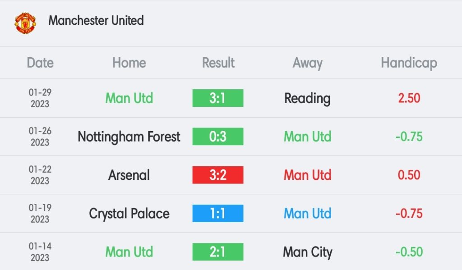Click the 2.50 handicap value
462x270 pixels.
[x=409, y=98]
